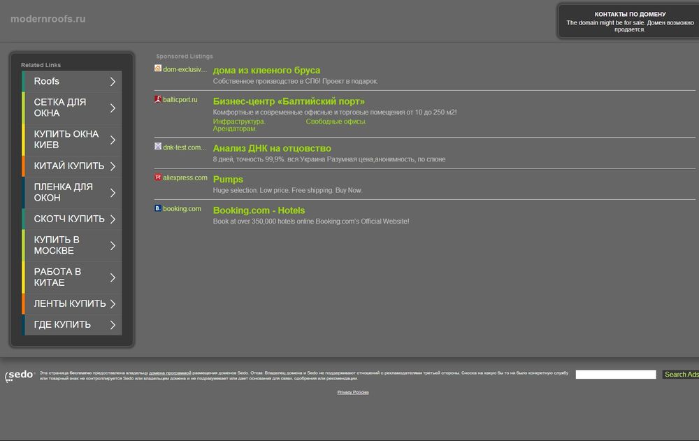The width and height of the screenshot is (699, 441).
Task: Open the КУПИТЬ В МОСКВЕ related link
Action: [x=72, y=246]
